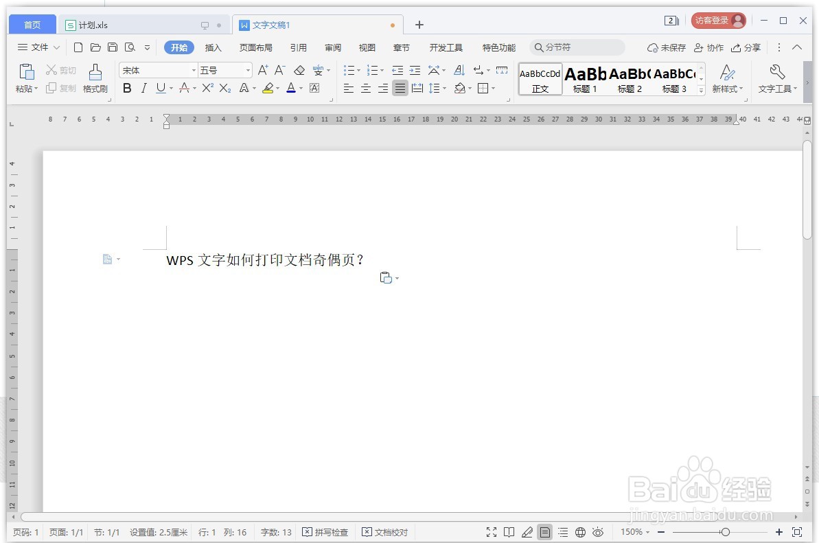Adjust the zoom slider handle
This screenshot has width=819, height=543.
(x=725, y=532)
